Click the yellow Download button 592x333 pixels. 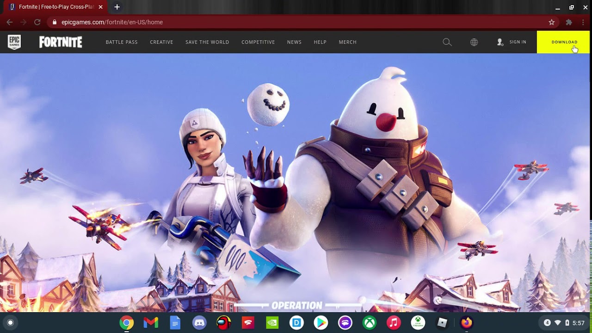(563, 42)
